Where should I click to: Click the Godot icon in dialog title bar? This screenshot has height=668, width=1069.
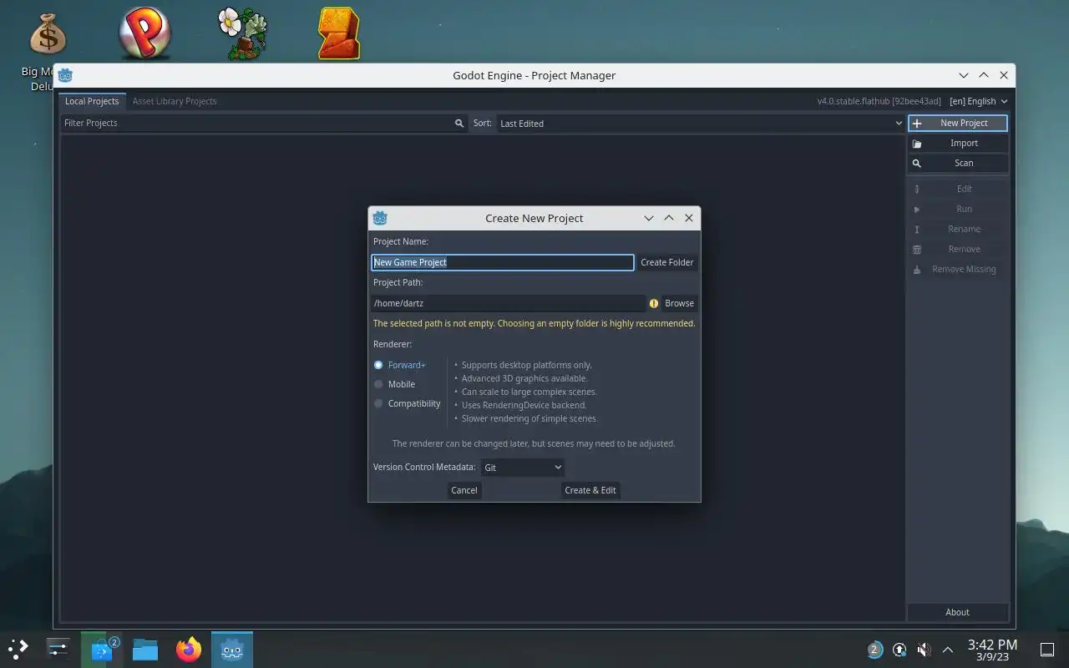click(x=380, y=218)
